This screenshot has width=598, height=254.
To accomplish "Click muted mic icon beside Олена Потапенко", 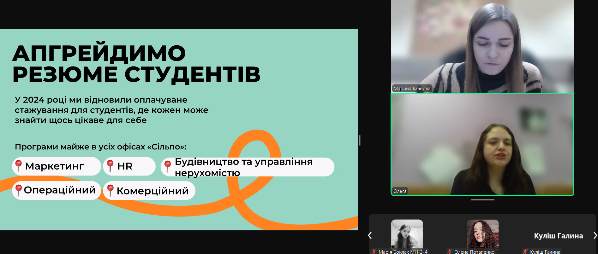I will tap(450, 251).
